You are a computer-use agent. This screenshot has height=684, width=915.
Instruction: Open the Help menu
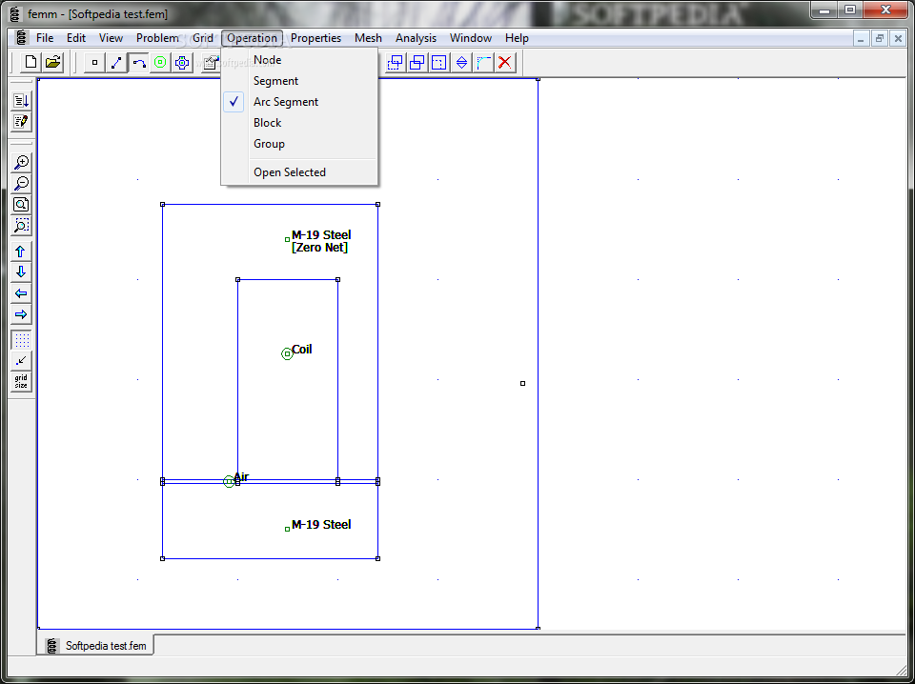pyautogui.click(x=517, y=38)
